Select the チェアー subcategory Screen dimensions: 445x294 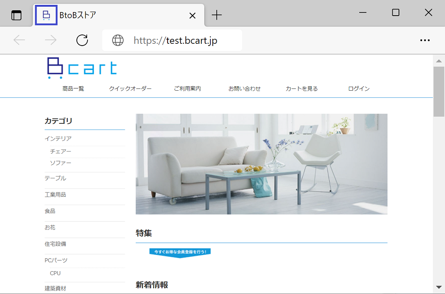click(61, 151)
